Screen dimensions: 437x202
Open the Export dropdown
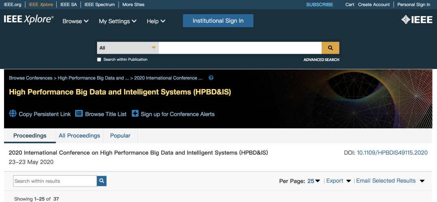click(338, 181)
